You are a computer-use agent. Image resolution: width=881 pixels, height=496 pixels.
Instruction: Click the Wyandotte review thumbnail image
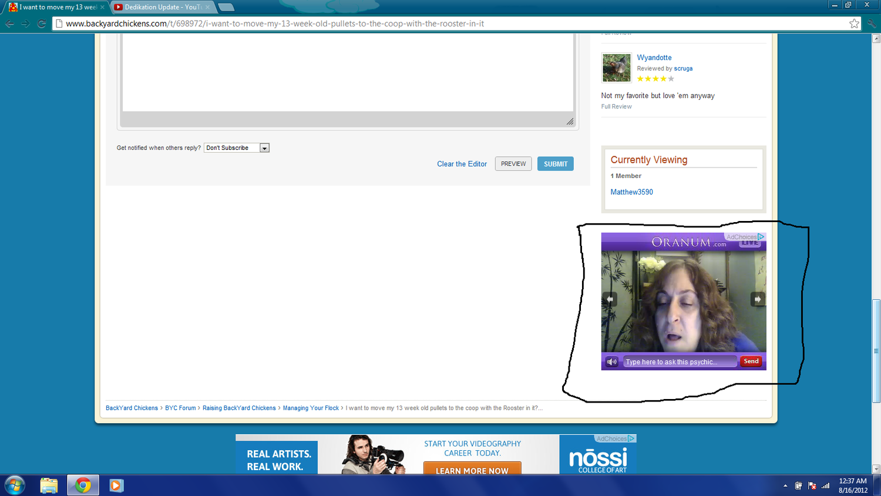pyautogui.click(x=616, y=68)
